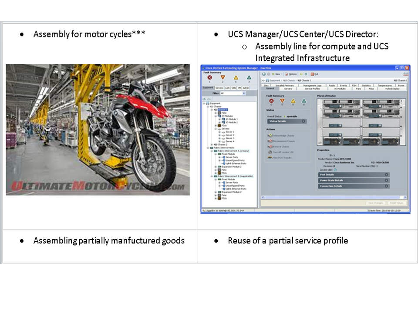Expand the Chassis 2 tree node
The height and width of the screenshot is (313, 418).
click(211, 144)
